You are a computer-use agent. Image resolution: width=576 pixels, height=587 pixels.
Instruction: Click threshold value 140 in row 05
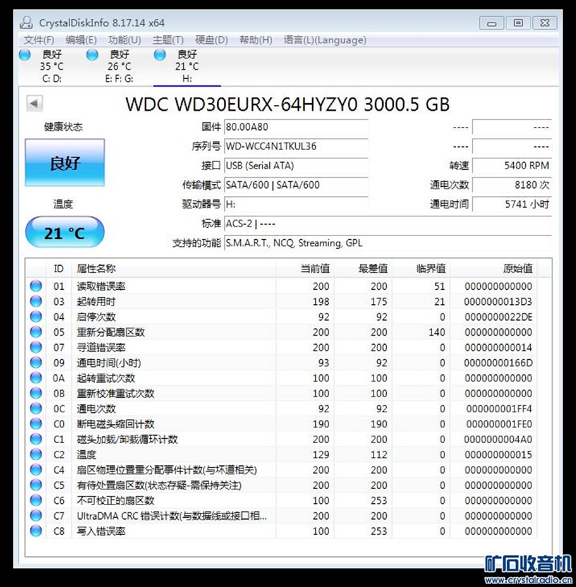tap(437, 333)
